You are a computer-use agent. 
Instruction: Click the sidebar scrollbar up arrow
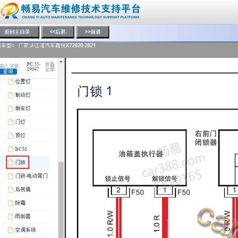pos(61,61)
